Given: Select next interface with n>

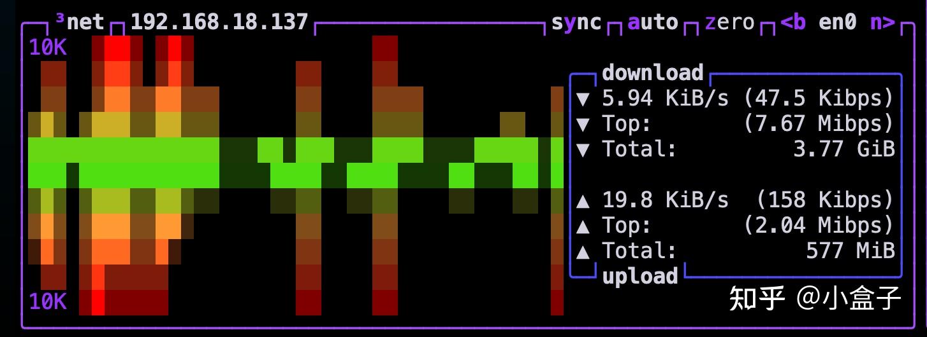Looking at the screenshot, I should click(x=882, y=23).
